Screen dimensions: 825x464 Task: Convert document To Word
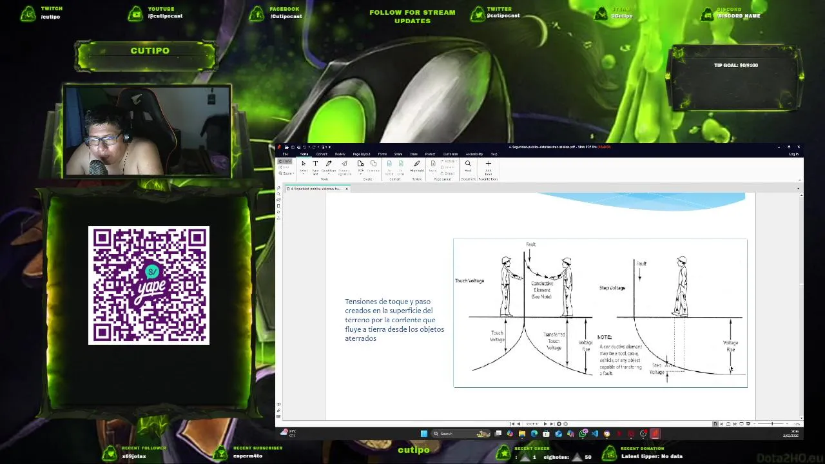pyautogui.click(x=389, y=167)
